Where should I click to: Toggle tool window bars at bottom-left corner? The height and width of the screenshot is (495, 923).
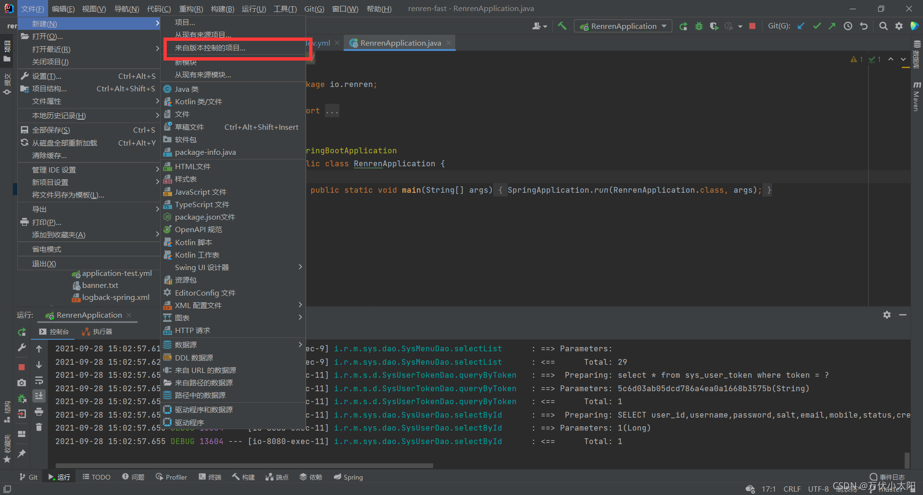(x=7, y=489)
